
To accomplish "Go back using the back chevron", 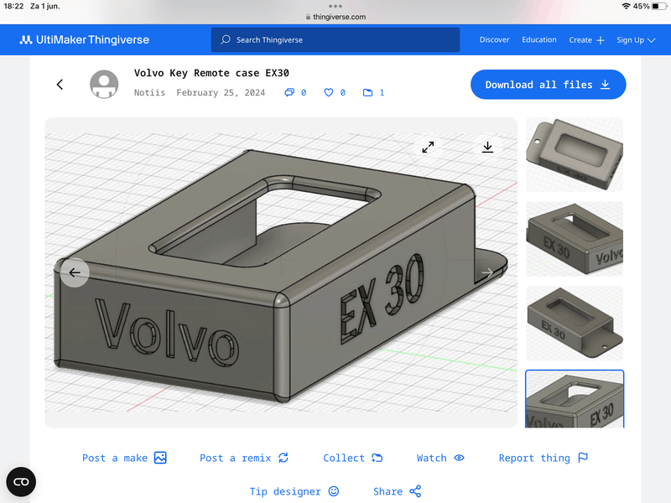I will pyautogui.click(x=60, y=85).
